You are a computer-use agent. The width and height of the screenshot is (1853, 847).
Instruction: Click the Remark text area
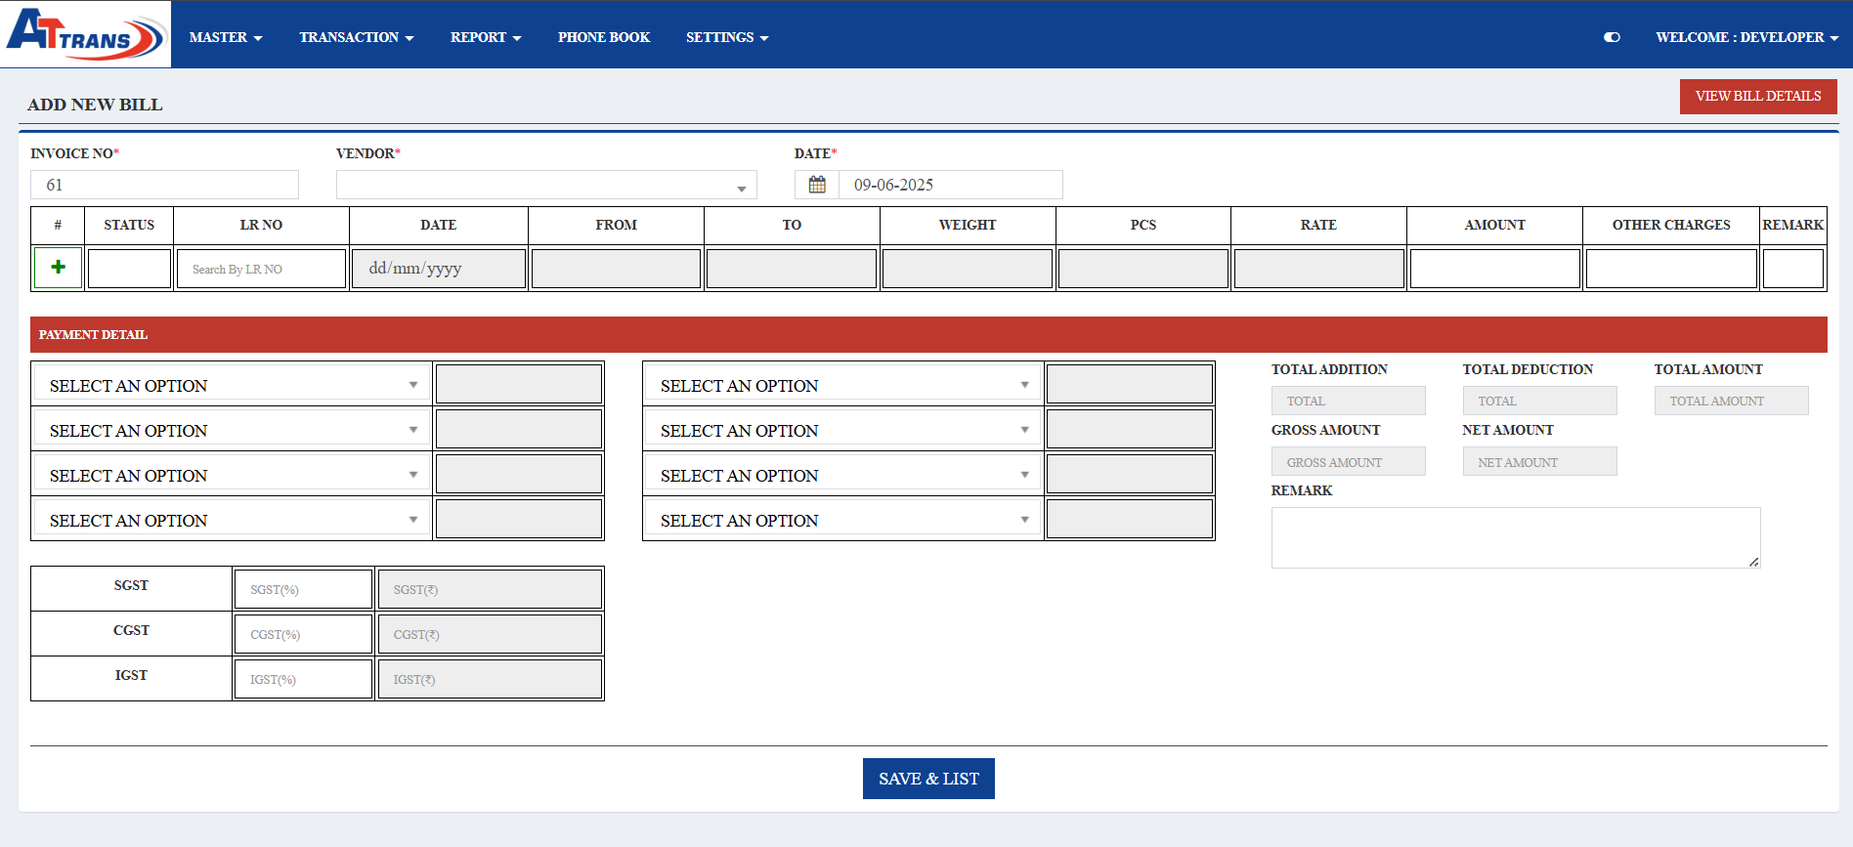(1515, 537)
